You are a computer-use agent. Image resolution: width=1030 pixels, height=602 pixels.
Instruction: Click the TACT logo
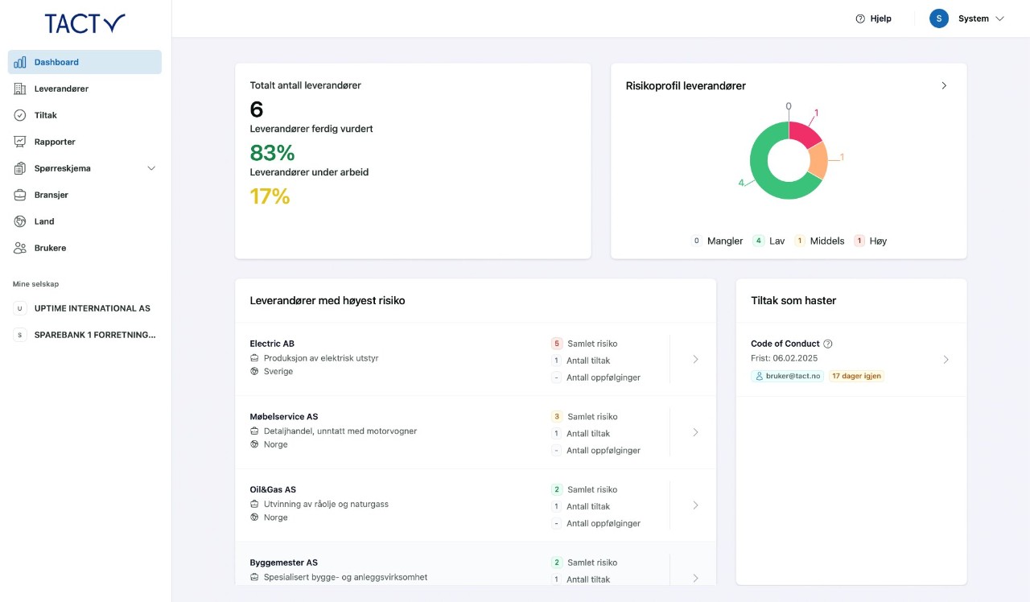pyautogui.click(x=84, y=23)
